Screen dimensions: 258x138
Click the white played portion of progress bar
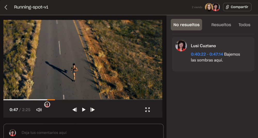(x=25, y=100)
